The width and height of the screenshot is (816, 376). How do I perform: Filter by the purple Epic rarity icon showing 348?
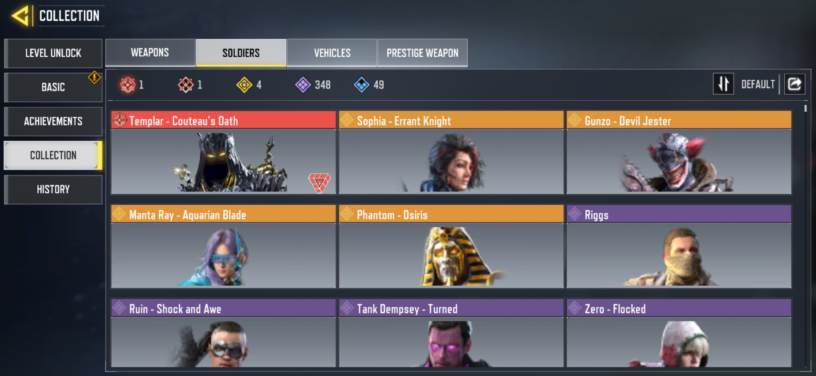point(303,85)
